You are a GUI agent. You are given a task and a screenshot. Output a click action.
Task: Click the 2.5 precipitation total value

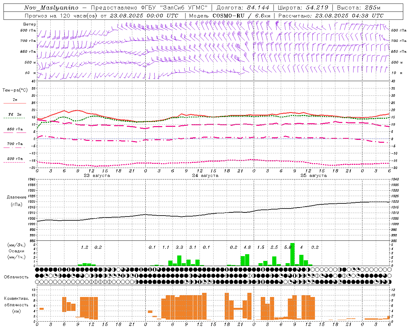coord(274,247)
